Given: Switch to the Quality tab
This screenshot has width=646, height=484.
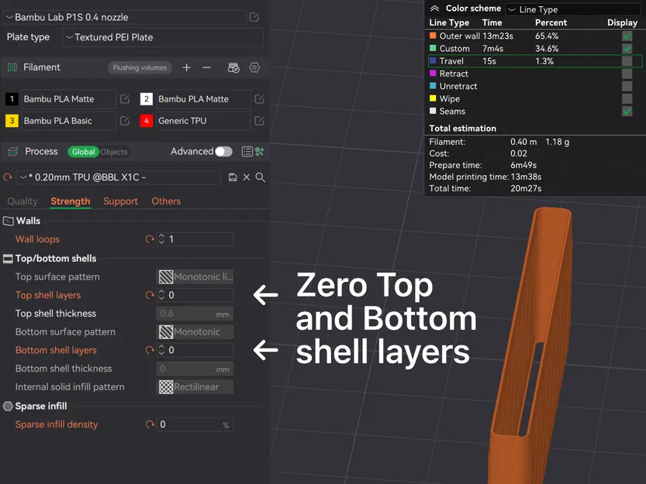Looking at the screenshot, I should coord(22,201).
